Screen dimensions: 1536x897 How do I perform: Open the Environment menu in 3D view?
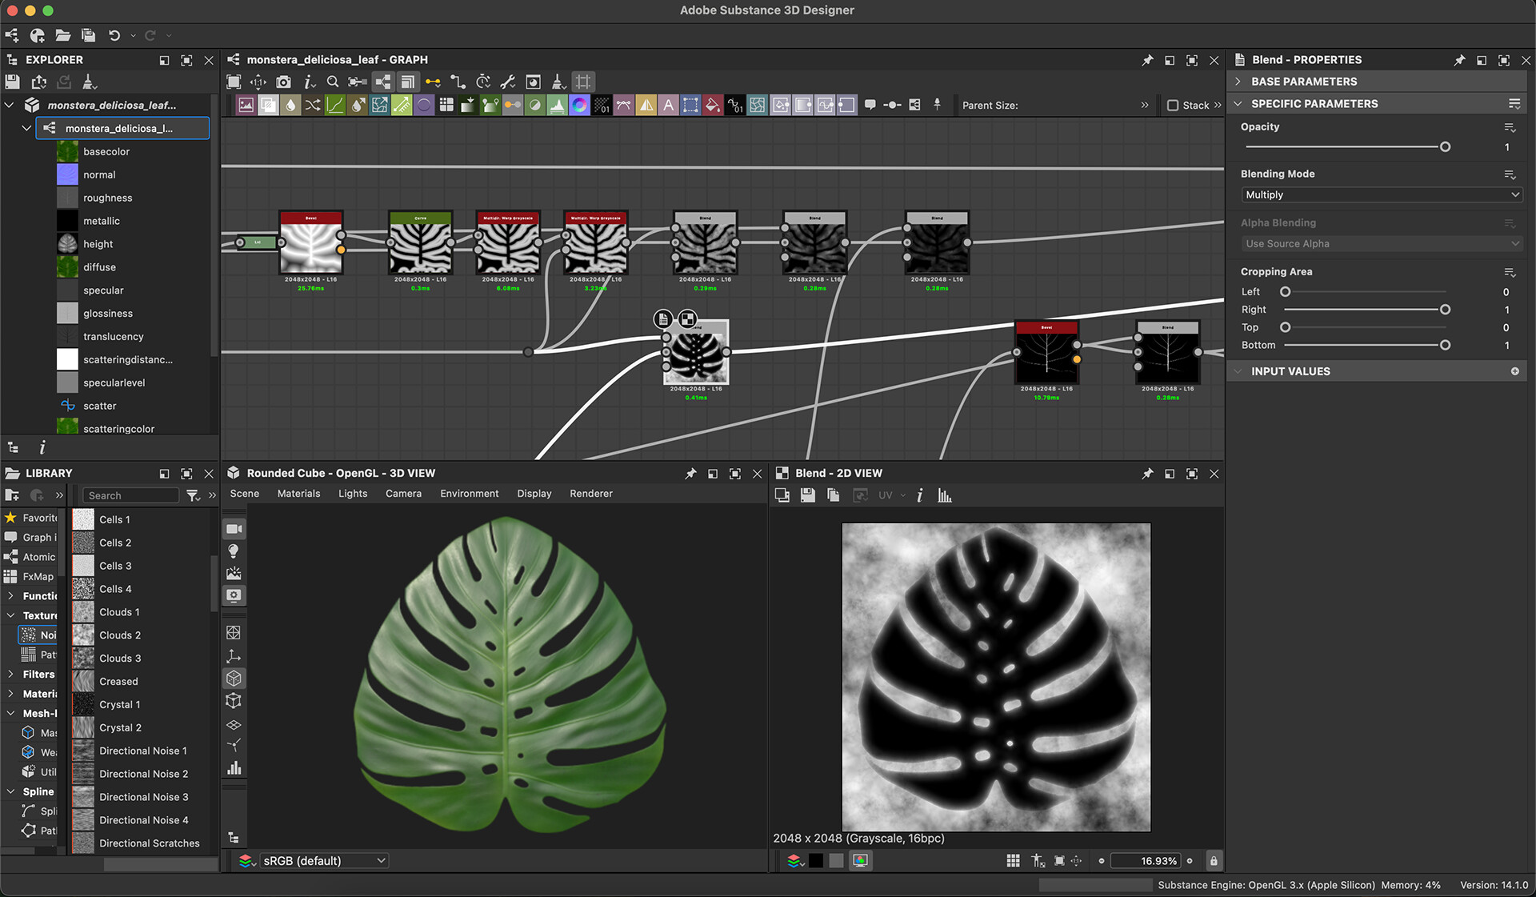pos(470,494)
